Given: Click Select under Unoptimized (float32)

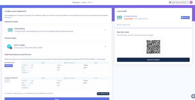Looking at the screenshot, I should [x=7, y=81].
